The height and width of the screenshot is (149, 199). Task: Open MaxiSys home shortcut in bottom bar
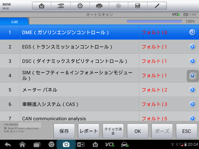click(x=95, y=144)
